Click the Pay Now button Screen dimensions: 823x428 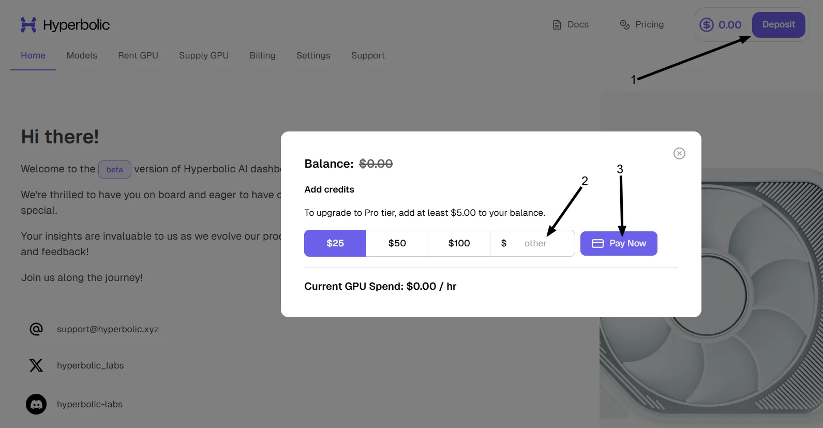point(619,243)
